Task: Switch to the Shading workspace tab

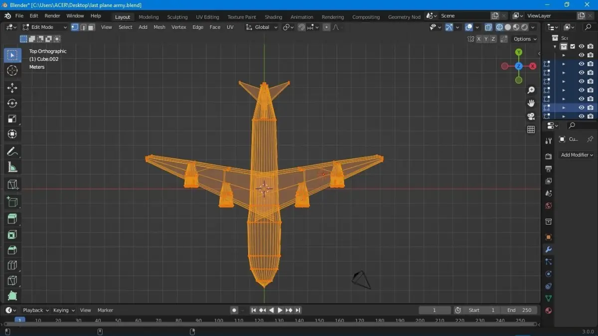Action: (273, 17)
